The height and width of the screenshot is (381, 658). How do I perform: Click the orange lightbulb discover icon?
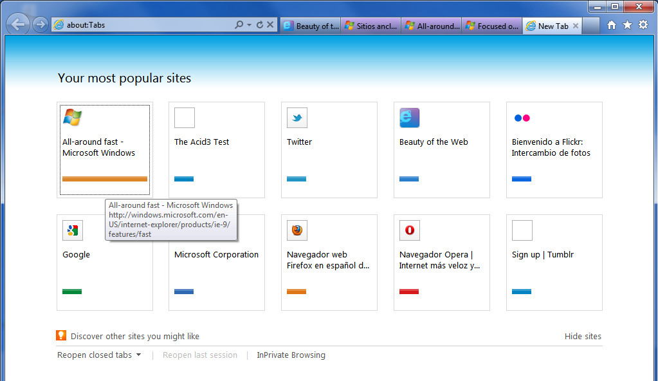[x=61, y=335]
